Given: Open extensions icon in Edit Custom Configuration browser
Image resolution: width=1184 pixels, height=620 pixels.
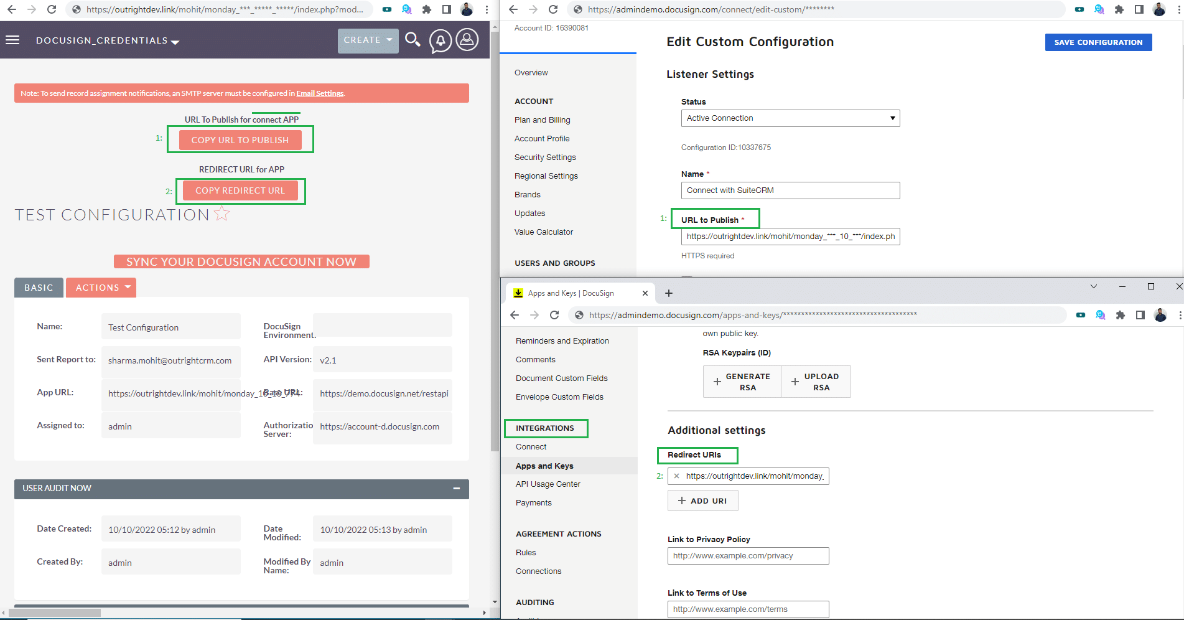Looking at the screenshot, I should [x=1119, y=9].
